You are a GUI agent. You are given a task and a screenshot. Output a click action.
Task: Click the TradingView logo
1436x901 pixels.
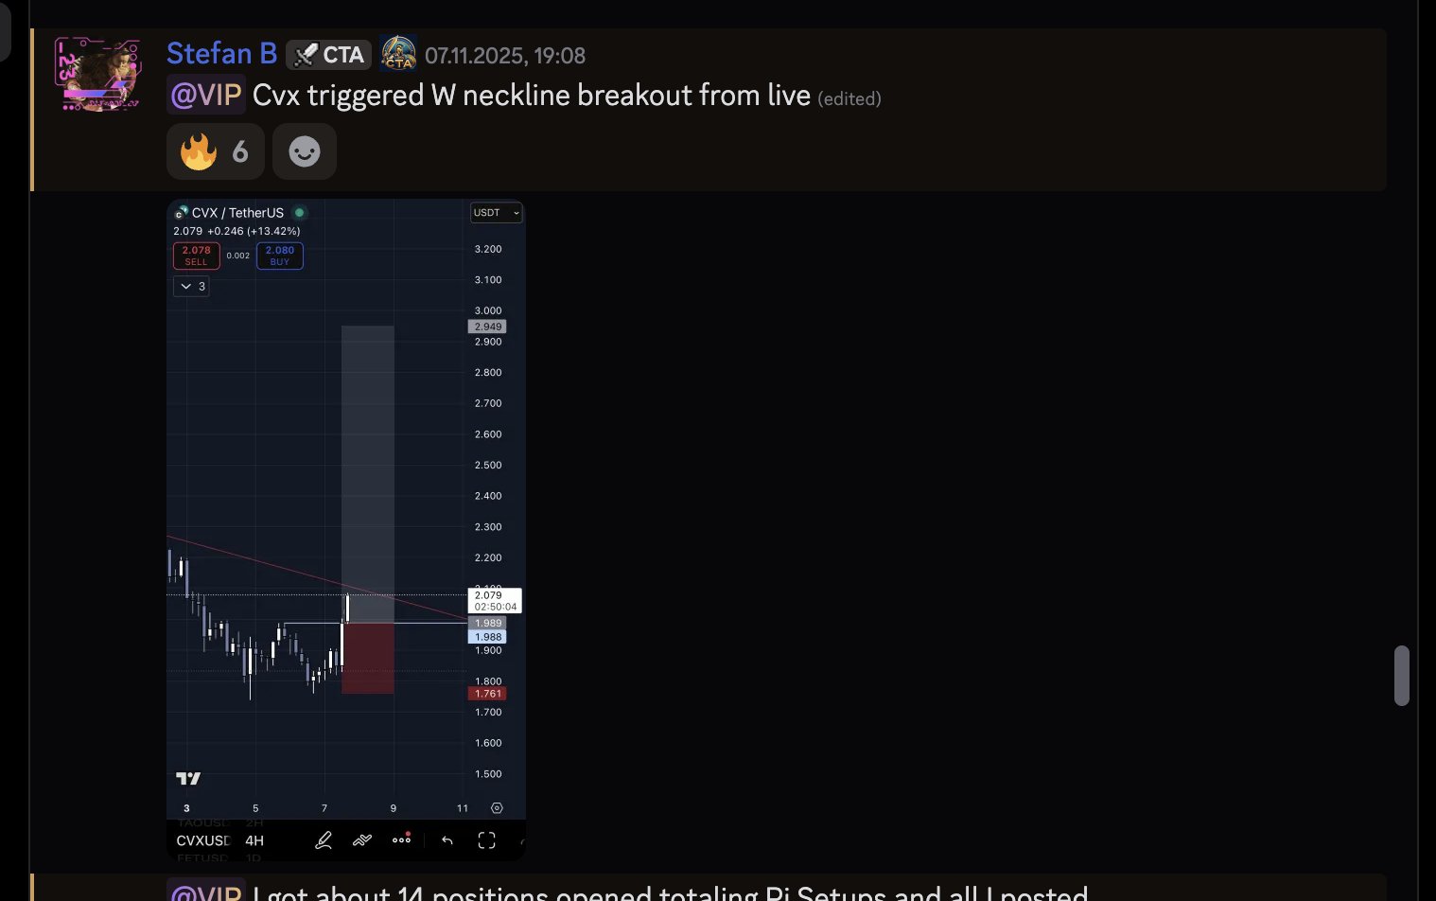click(188, 778)
